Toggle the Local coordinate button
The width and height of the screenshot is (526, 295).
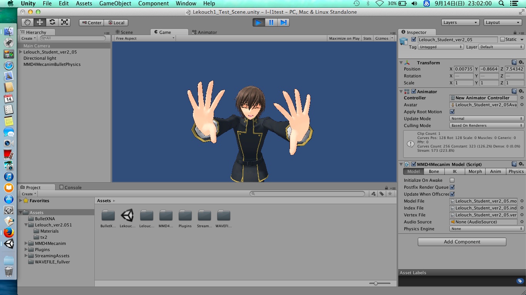tap(116, 22)
